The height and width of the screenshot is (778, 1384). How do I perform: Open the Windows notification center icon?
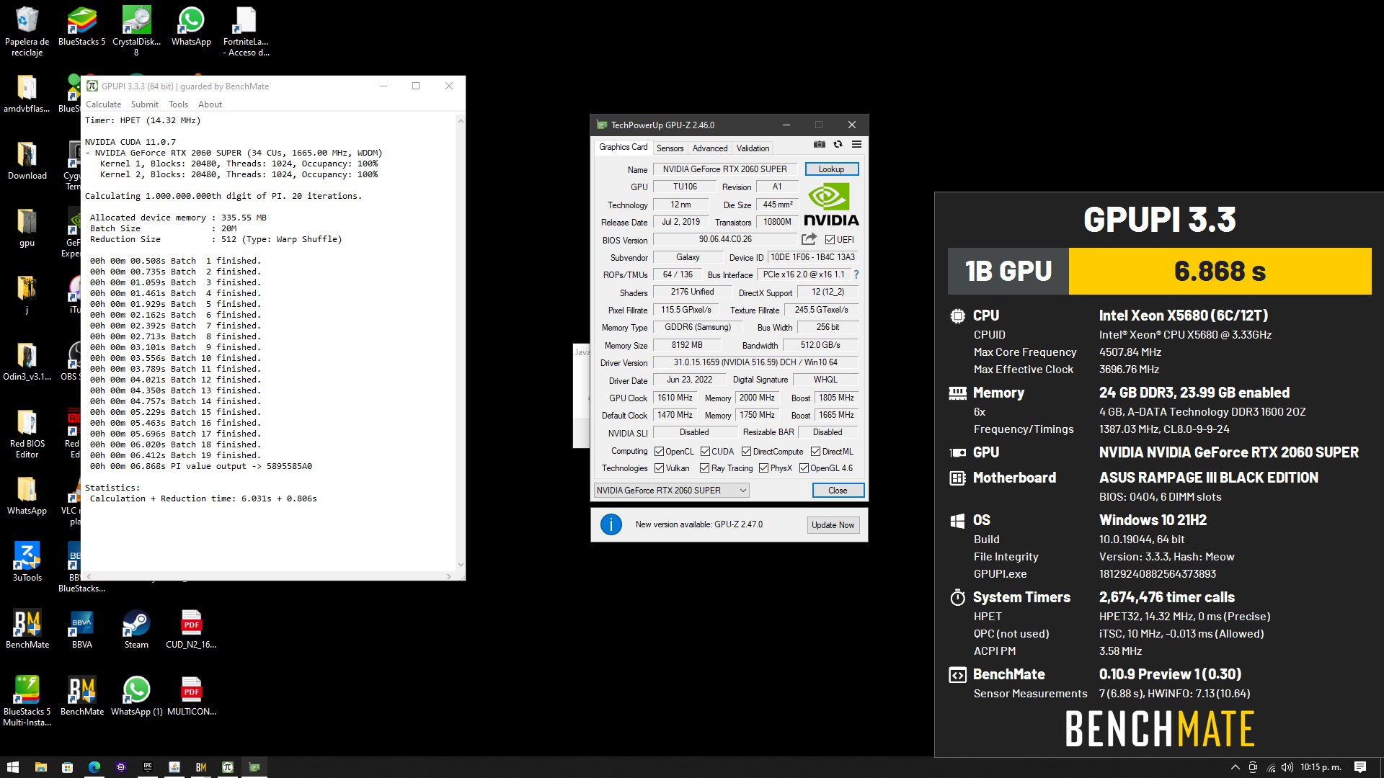pos(1360,767)
